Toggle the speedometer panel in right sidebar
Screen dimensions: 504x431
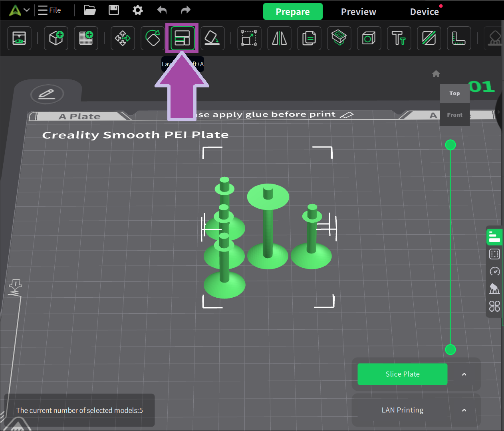[x=494, y=271]
